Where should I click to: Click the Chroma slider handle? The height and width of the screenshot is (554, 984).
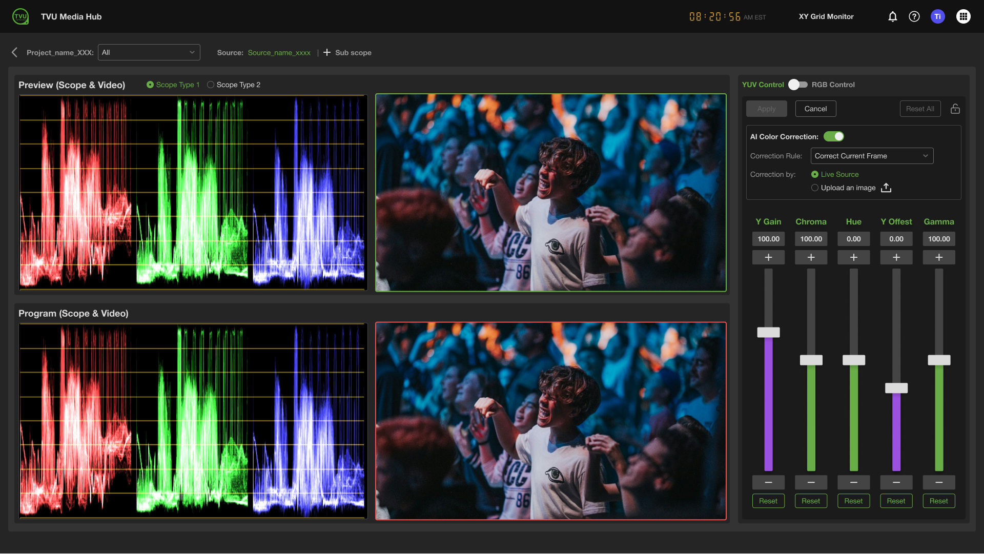(x=811, y=360)
